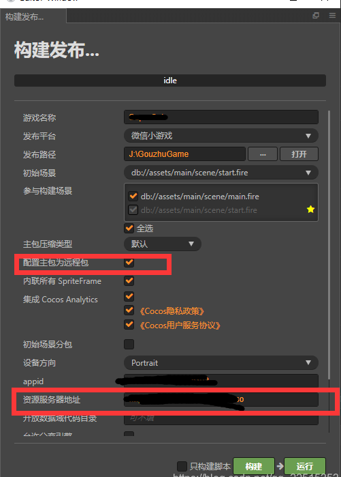Toggle the 全选 checkbox

[x=129, y=228]
